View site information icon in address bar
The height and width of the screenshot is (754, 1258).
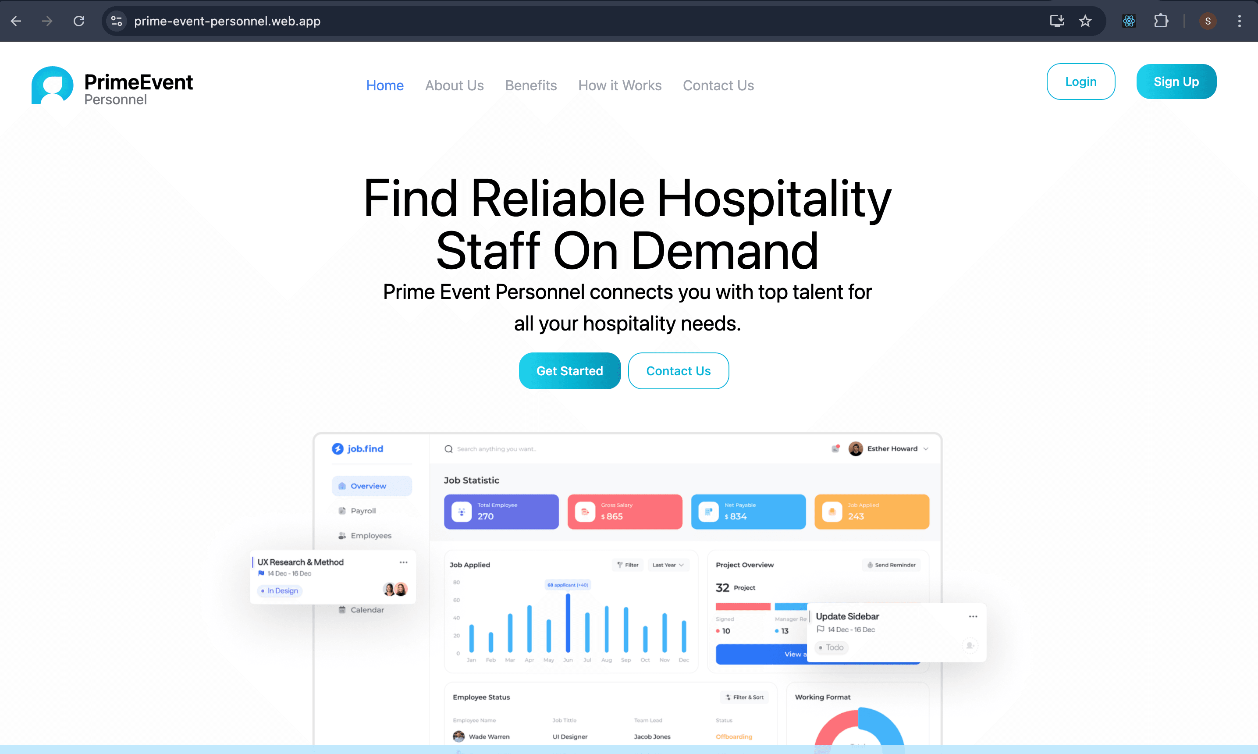point(117,21)
